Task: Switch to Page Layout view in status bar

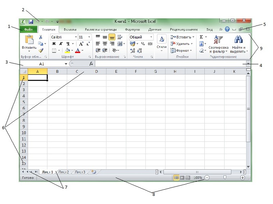Action: click(x=182, y=178)
